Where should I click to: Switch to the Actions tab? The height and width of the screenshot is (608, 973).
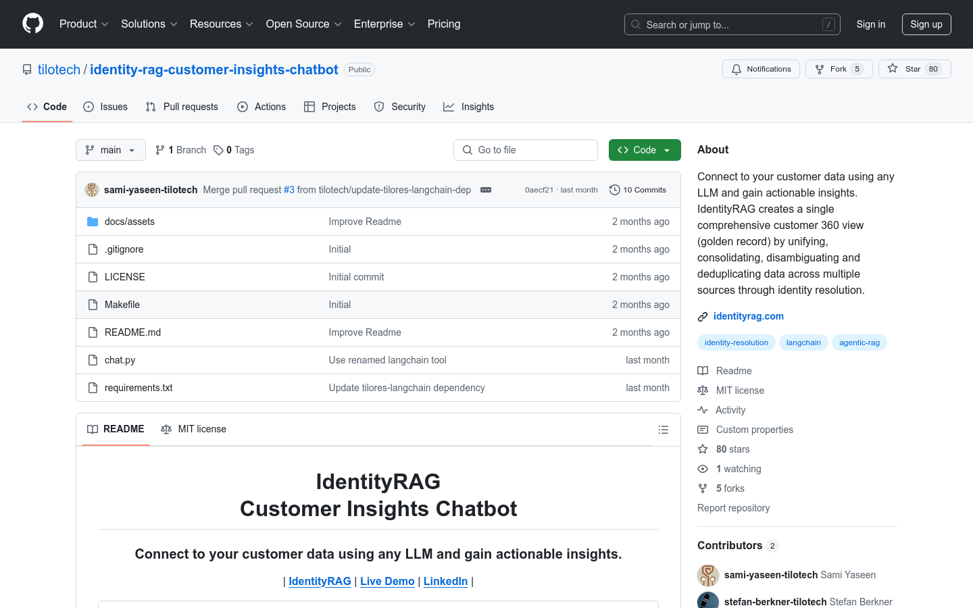point(261,107)
